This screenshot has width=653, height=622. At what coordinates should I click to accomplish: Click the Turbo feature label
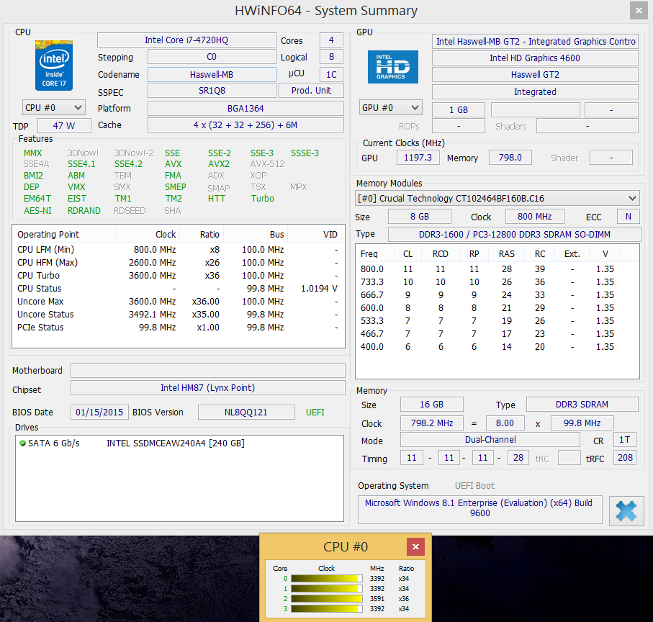262,199
